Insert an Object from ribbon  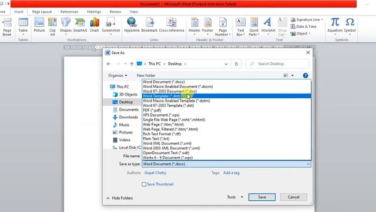pyautogui.click(x=300, y=34)
